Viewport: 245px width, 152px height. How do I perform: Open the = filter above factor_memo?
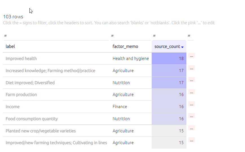pos(112,36)
